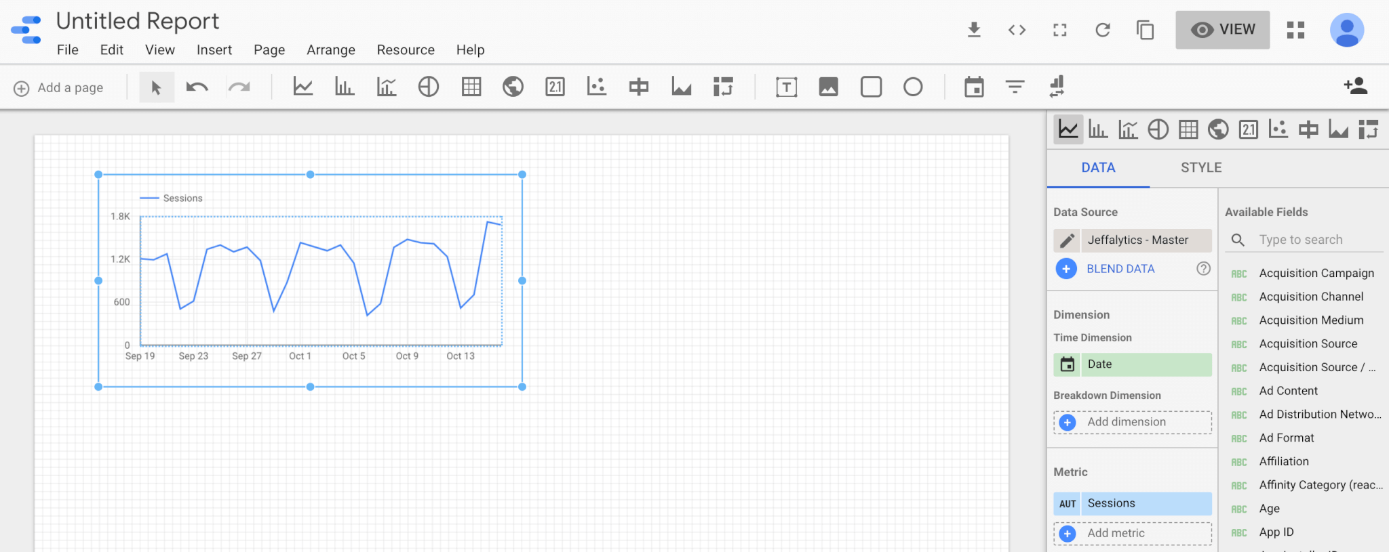
Task: Click the VIEW button
Action: pos(1223,30)
